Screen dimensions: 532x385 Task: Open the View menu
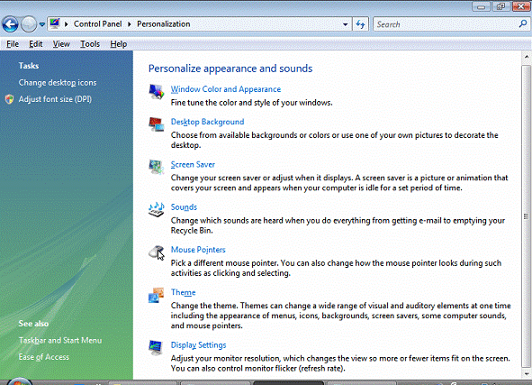(61, 44)
